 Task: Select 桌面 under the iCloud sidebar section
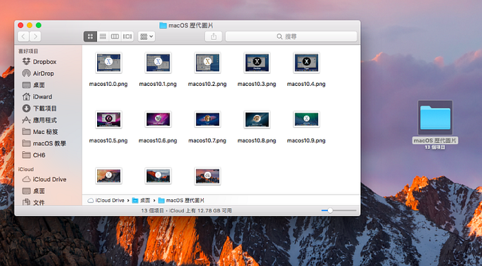pos(34,191)
